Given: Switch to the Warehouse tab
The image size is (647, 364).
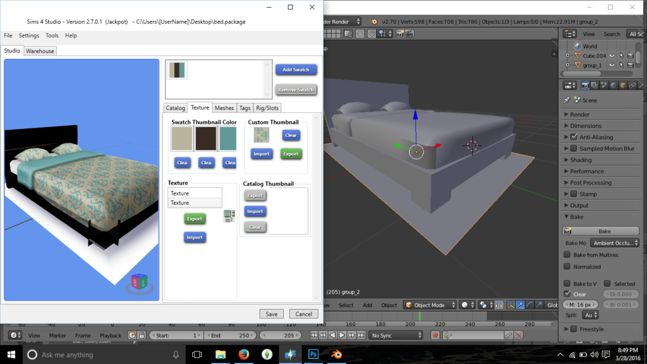Looking at the screenshot, I should coord(40,51).
